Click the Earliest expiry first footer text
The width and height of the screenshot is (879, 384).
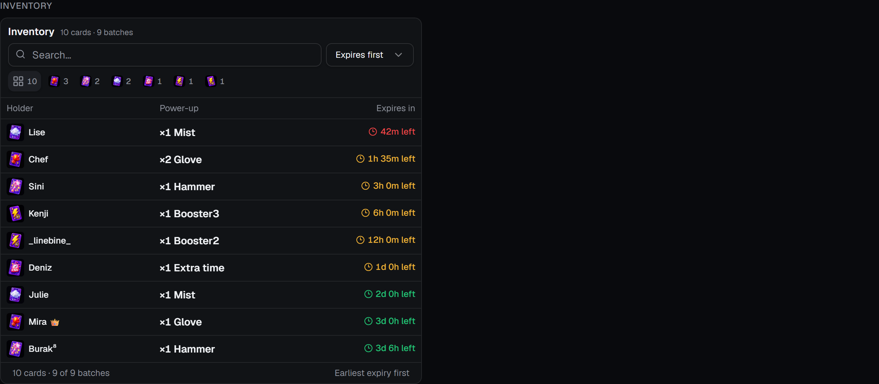372,373
